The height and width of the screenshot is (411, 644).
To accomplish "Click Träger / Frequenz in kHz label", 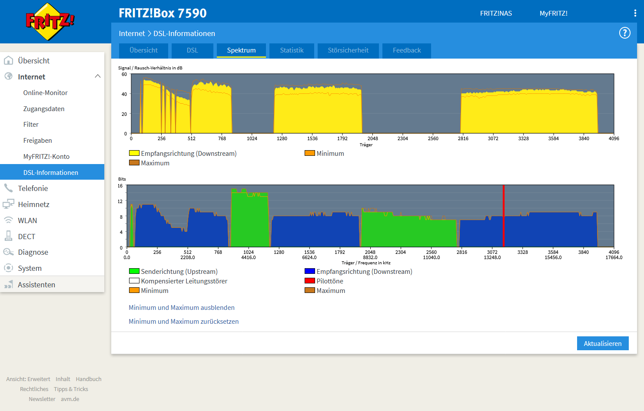I will point(366,263).
